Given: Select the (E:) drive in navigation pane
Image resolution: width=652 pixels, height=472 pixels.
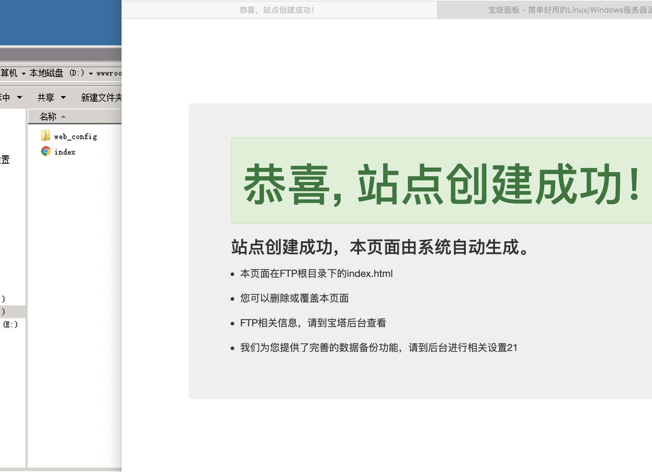Looking at the screenshot, I should pos(10,325).
